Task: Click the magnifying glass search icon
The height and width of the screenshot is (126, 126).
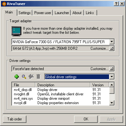Action: pyautogui.click(x=24, y=77)
